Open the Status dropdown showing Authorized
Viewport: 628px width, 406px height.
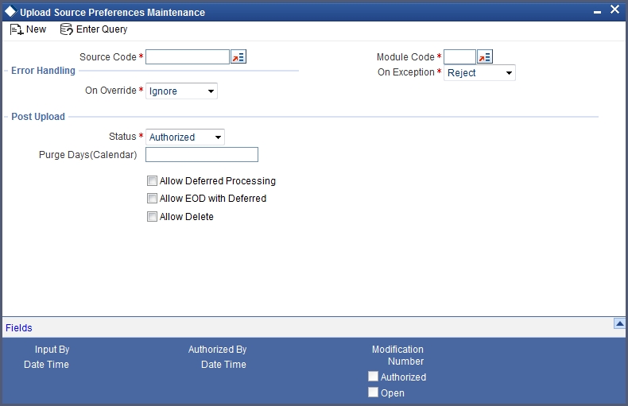[x=185, y=137]
